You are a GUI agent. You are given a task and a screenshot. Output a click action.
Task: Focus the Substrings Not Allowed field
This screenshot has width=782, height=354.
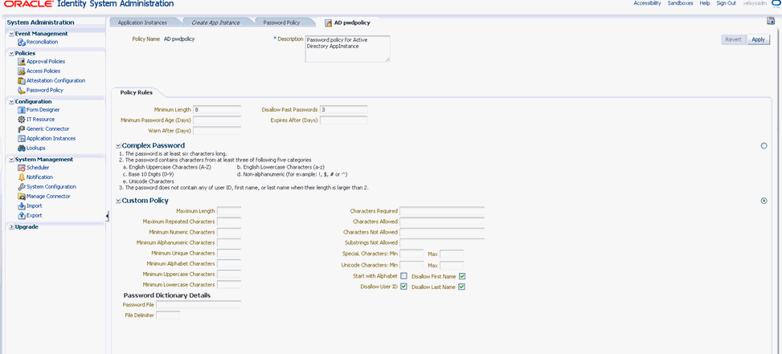[442, 242]
